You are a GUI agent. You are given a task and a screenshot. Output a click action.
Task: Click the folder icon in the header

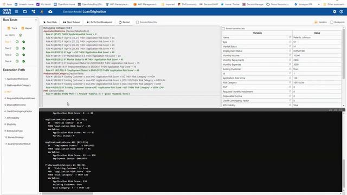[x=25, y=11]
